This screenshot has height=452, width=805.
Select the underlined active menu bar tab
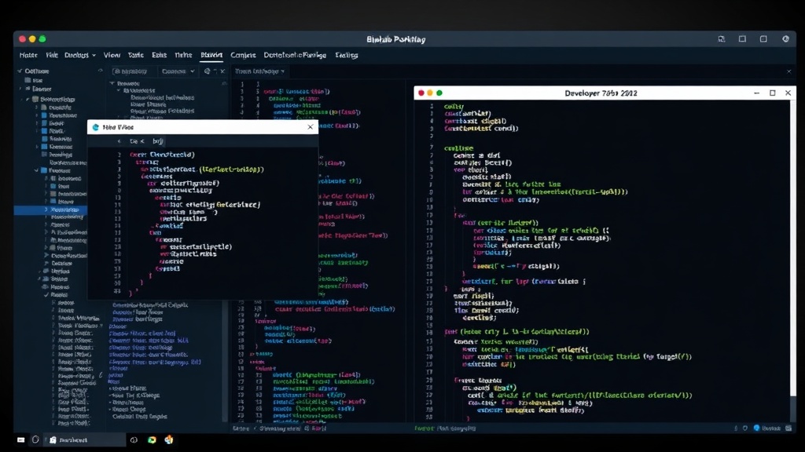[211, 55]
